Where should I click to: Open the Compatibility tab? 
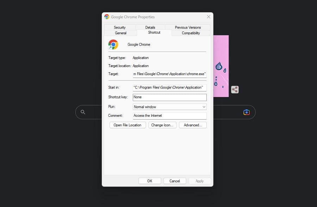[191, 33]
